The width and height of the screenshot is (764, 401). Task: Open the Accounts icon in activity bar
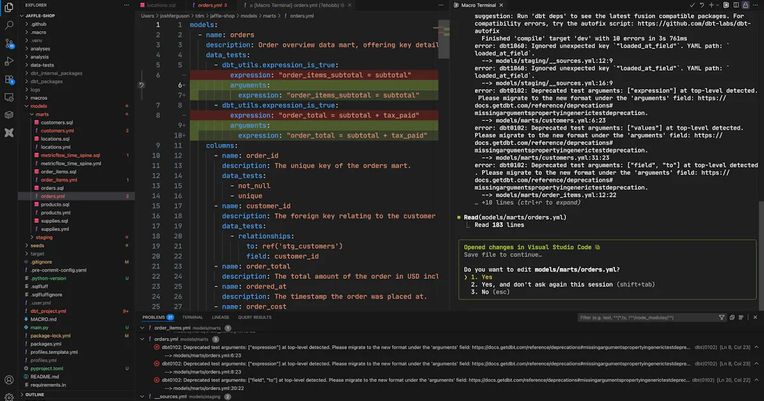(x=9, y=380)
